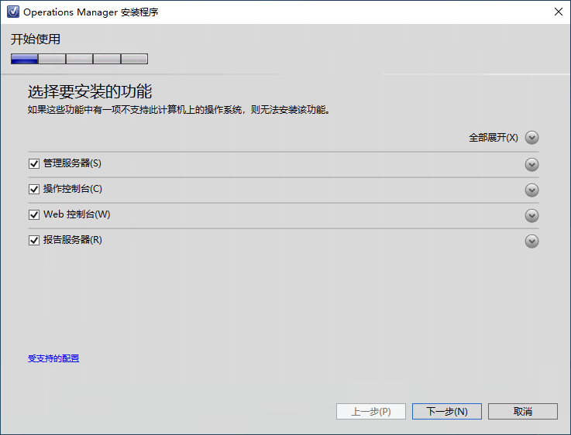The height and width of the screenshot is (435, 571).
Task: Click the 上一步(P) button
Action: click(x=370, y=411)
